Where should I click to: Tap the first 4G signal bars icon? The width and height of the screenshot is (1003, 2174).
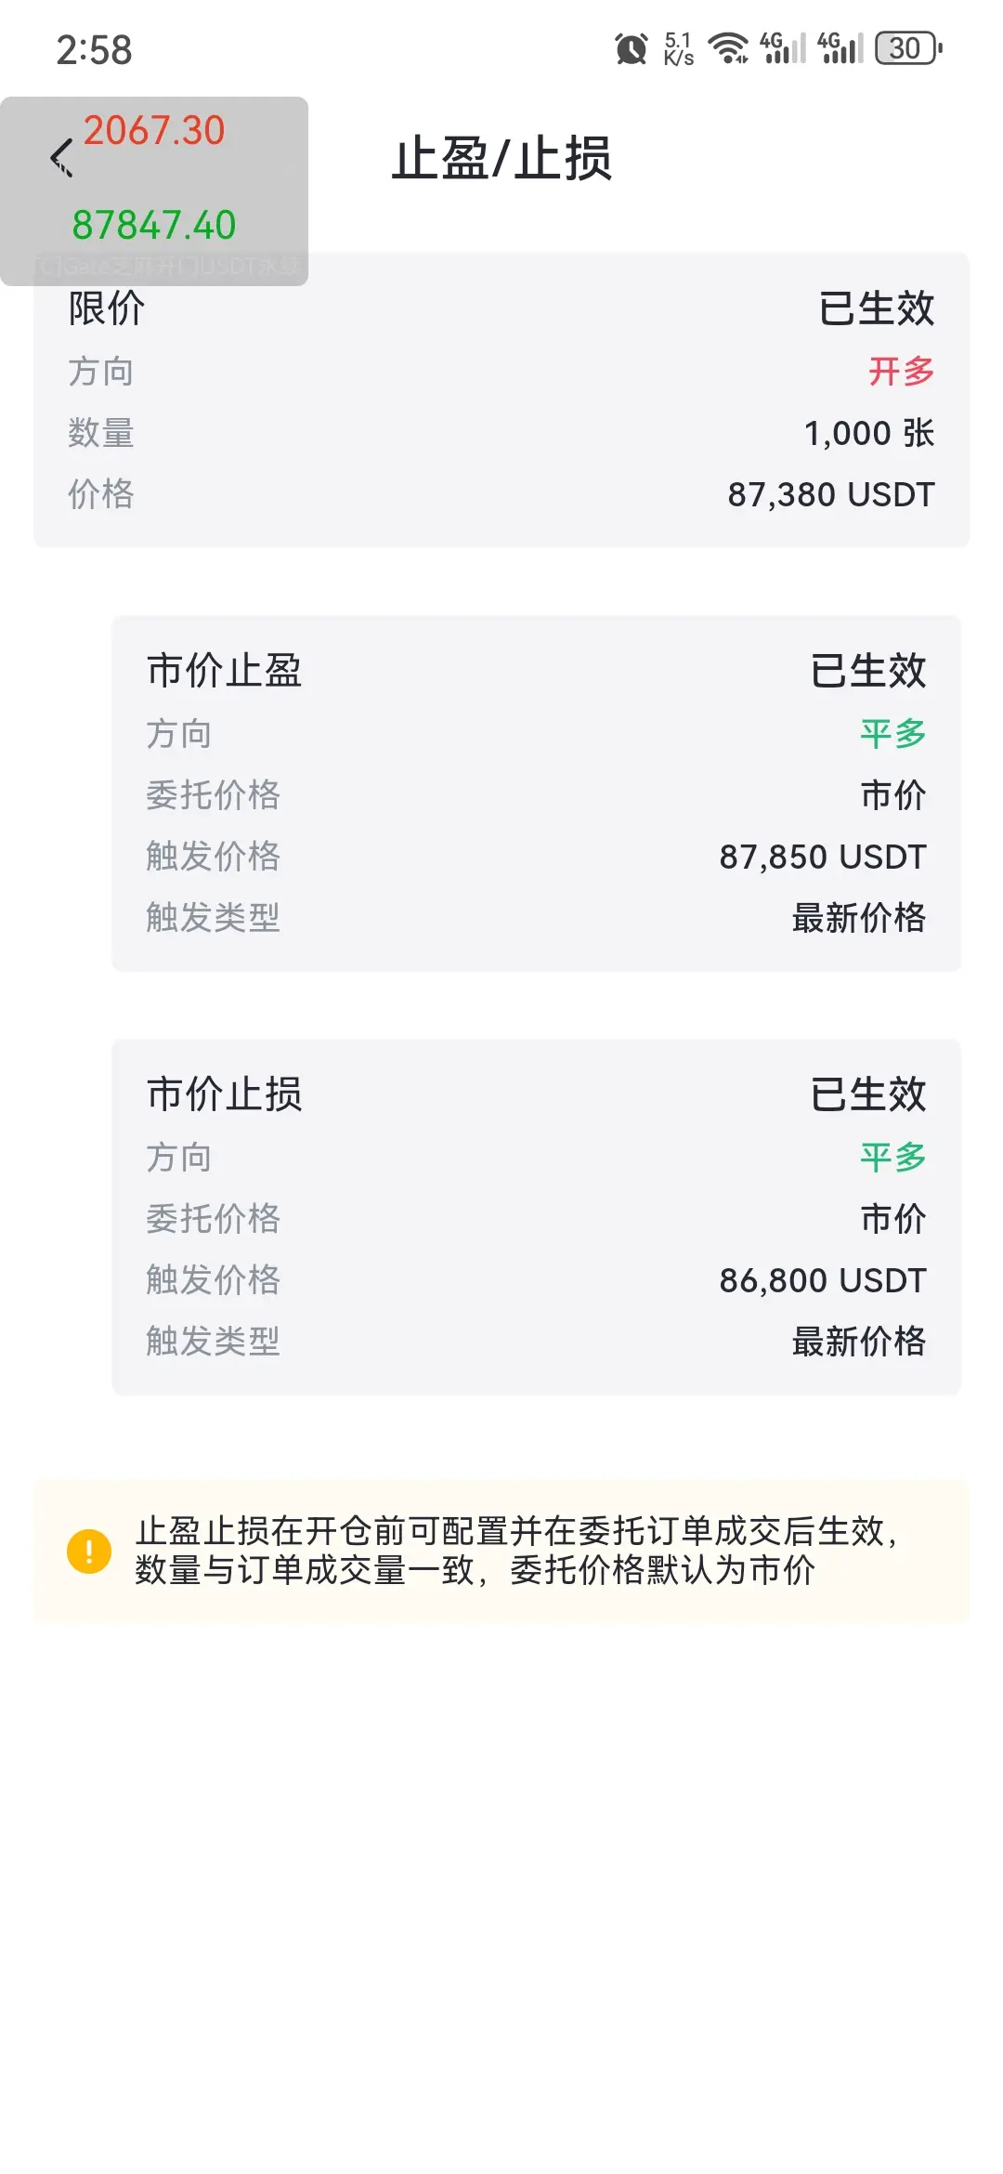pos(783,48)
